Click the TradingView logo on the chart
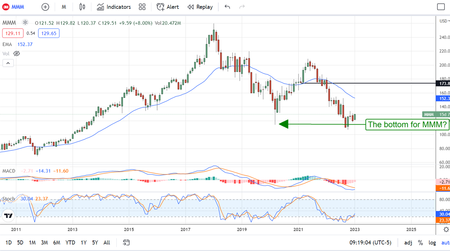450x251 pixels. [7, 216]
